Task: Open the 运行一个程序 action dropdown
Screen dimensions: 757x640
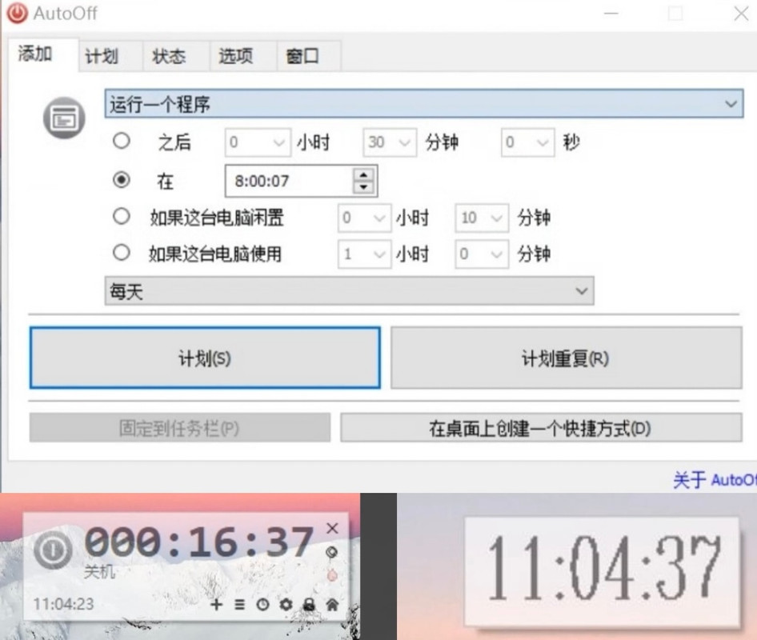Action: (424, 103)
